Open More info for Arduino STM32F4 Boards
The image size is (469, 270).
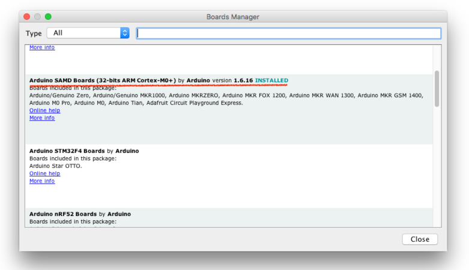(42, 181)
